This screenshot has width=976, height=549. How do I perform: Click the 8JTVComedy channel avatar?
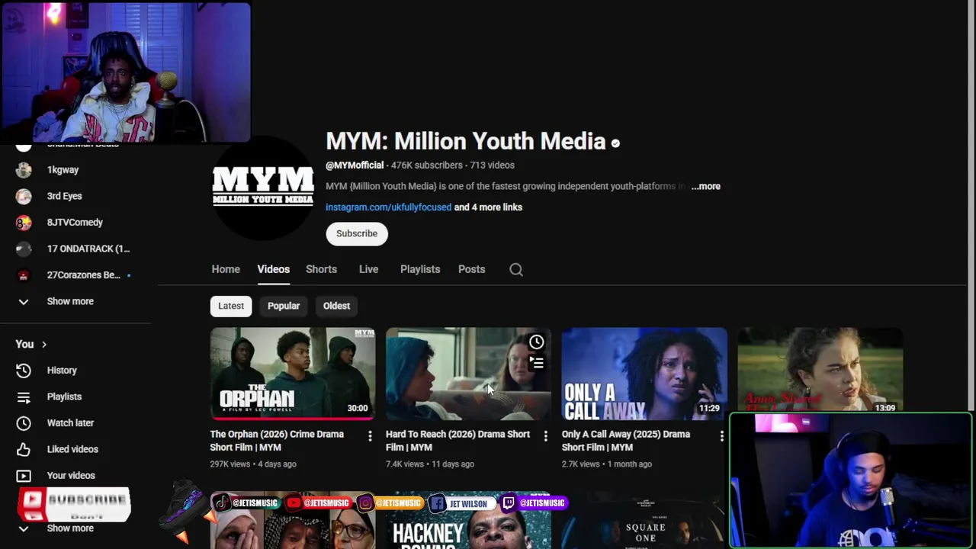pyautogui.click(x=24, y=223)
